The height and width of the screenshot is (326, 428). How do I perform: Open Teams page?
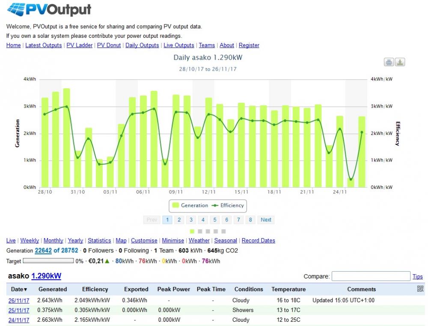coord(207,45)
